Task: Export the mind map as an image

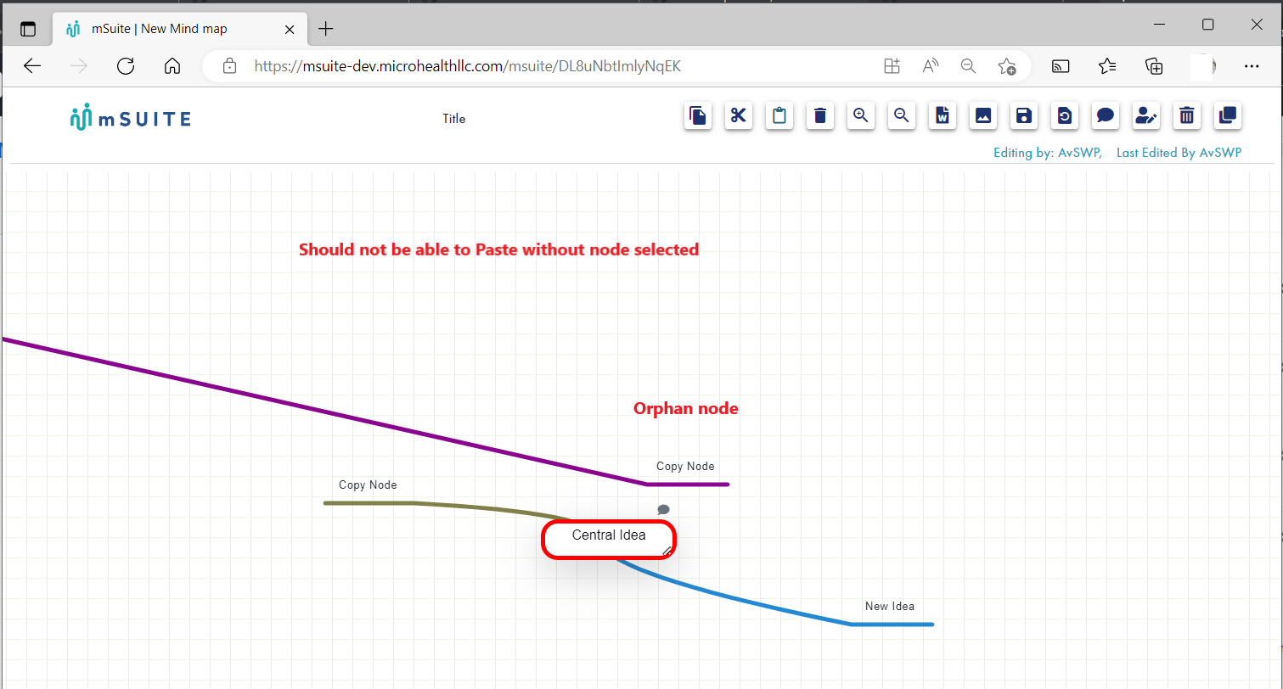Action: 983,116
